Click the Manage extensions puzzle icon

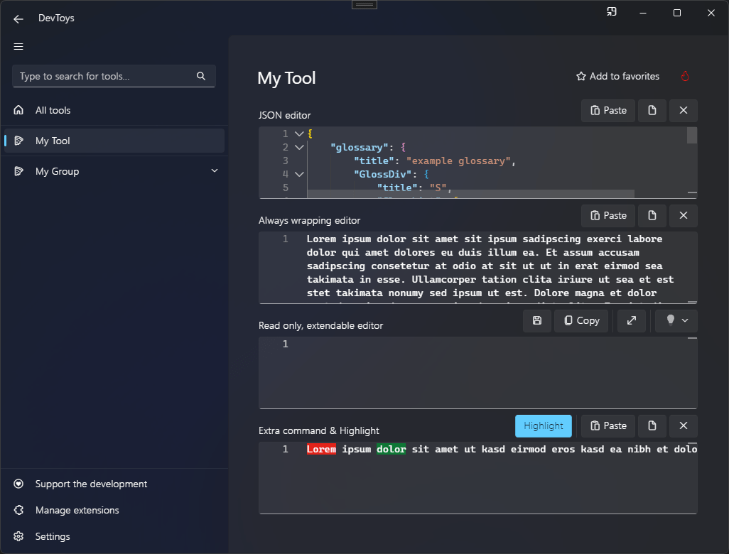[x=18, y=510]
